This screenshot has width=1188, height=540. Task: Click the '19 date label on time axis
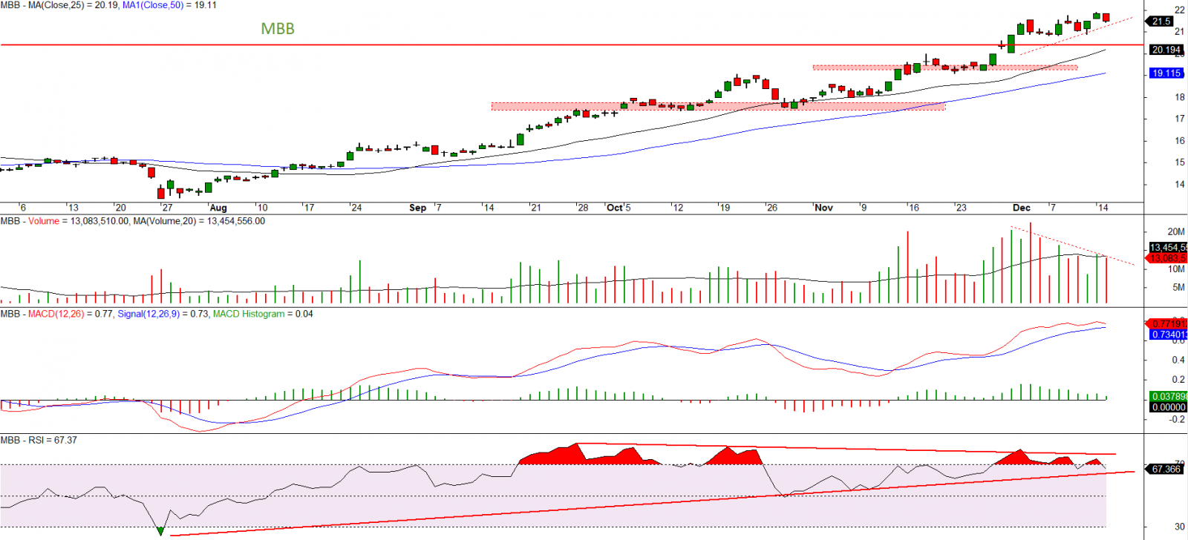pos(724,208)
